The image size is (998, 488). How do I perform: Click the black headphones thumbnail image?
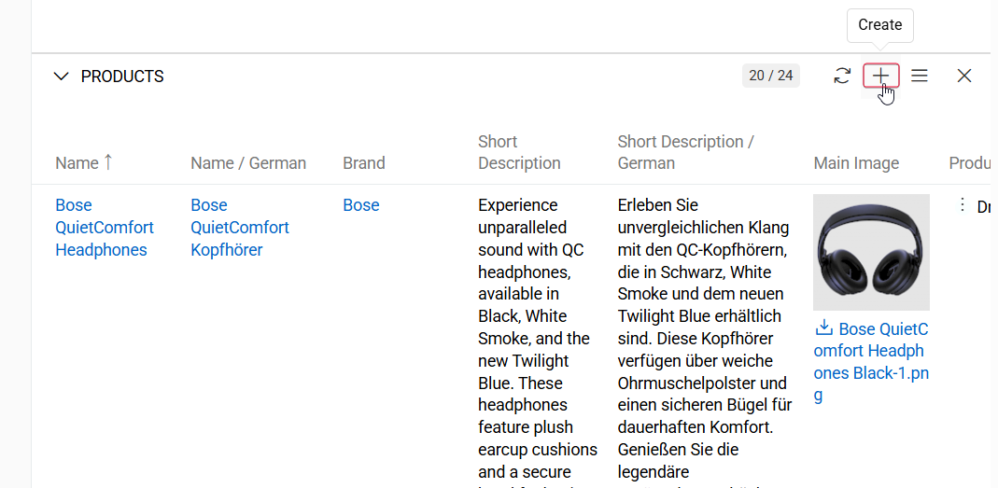click(871, 252)
